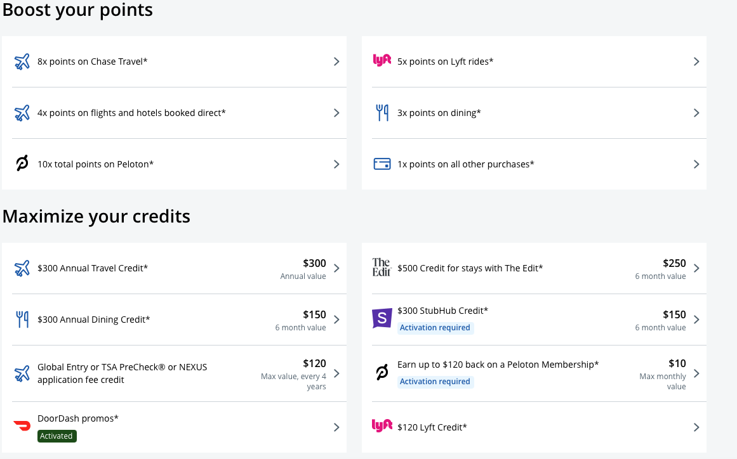Image resolution: width=737 pixels, height=459 pixels.
Task: Expand the $300 Annual Travel Credit chevron
Action: [336, 268]
